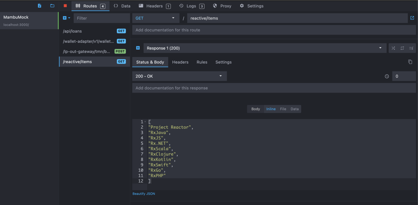This screenshot has width=418, height=205.
Task: Switch body type to Data
Action: (294, 109)
